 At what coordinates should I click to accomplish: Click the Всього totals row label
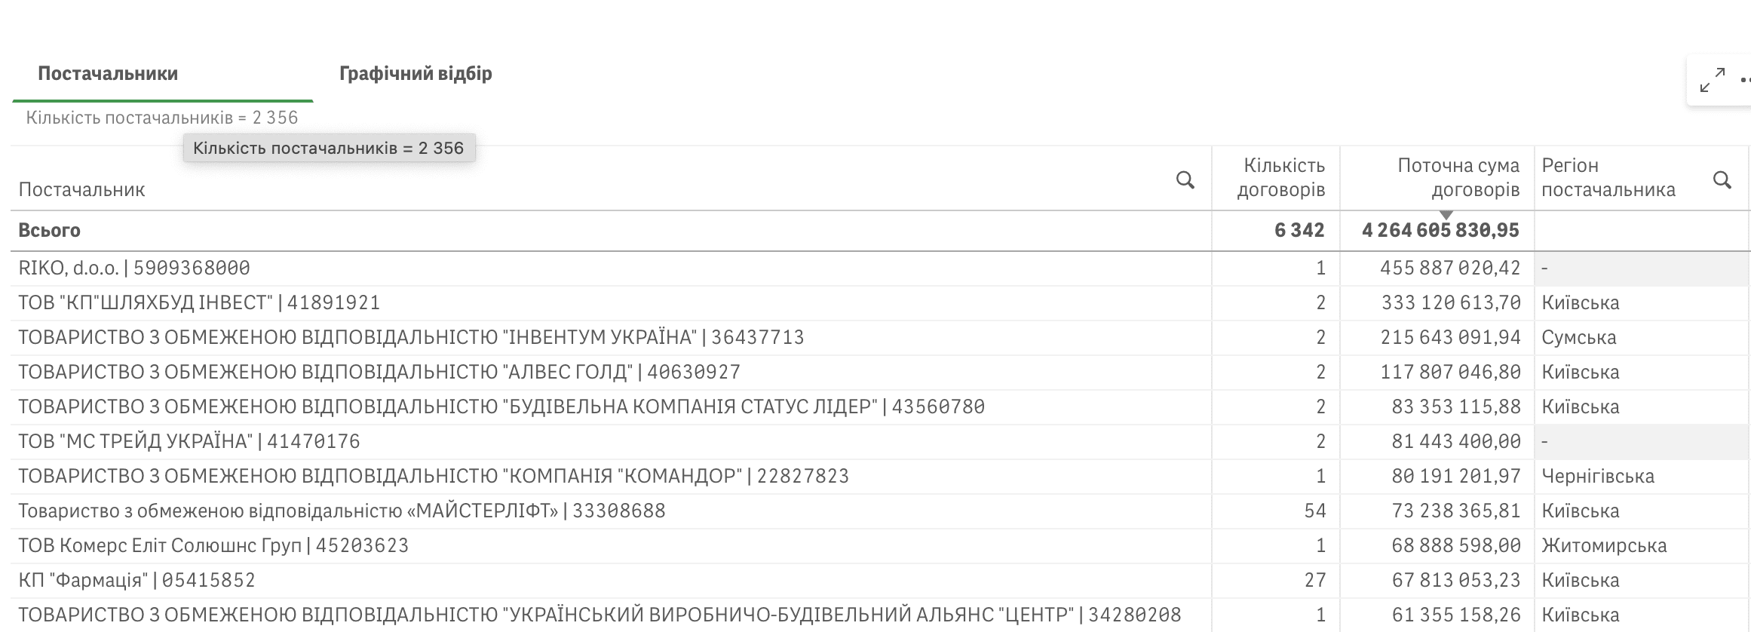(x=50, y=231)
